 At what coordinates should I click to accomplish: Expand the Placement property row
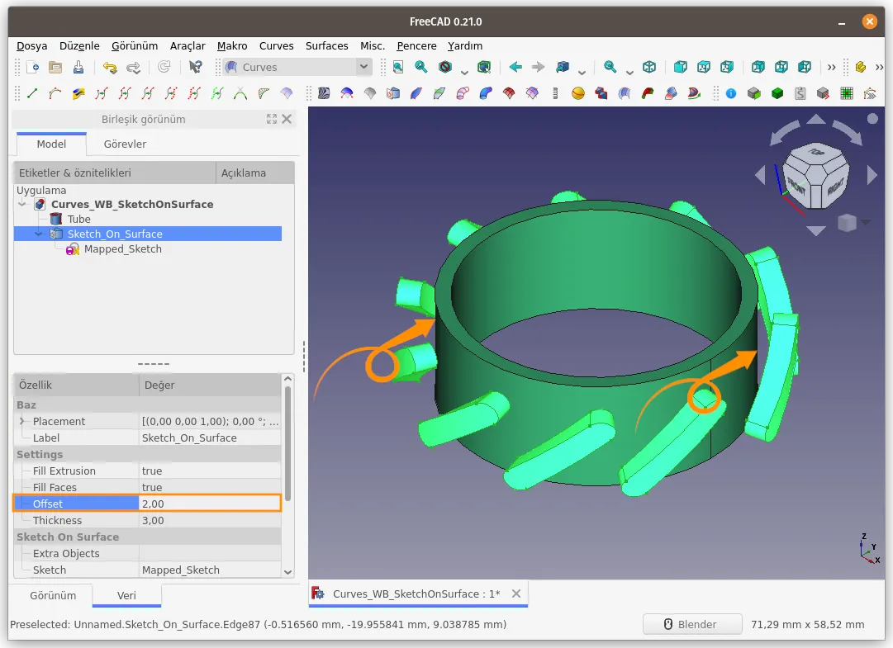[21, 421]
